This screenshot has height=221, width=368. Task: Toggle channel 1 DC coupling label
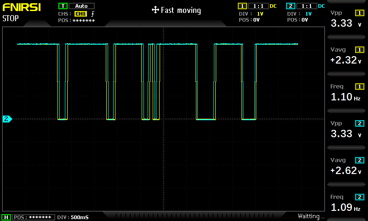point(273,6)
